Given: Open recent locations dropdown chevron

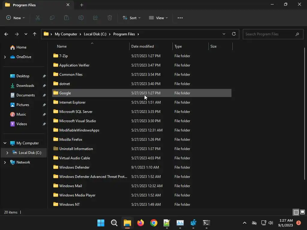Looking at the screenshot, I should [26, 34].
